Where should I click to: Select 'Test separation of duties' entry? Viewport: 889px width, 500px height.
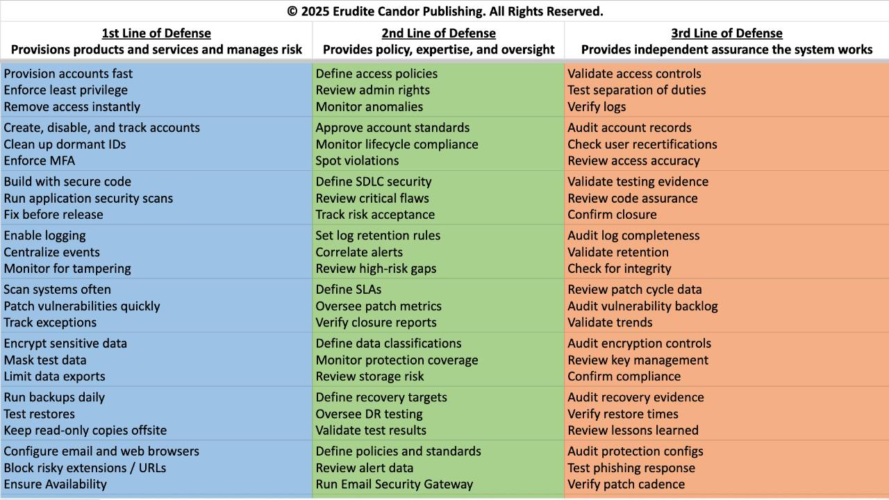click(636, 90)
